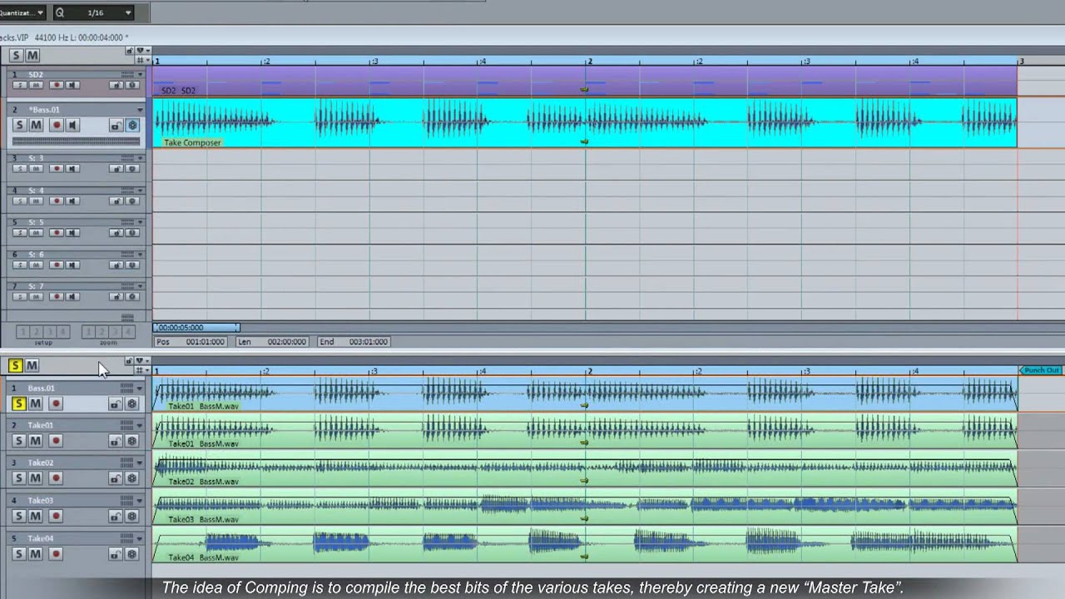Click the global lock icon above the SD2 track
Image resolution: width=1065 pixels, height=599 pixels.
tap(130, 51)
